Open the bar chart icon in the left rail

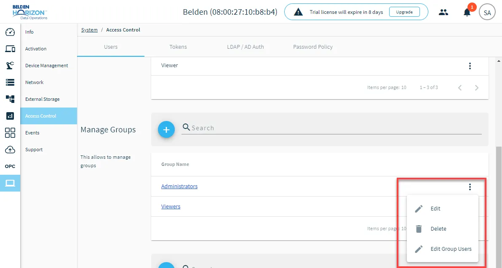(x=10, y=116)
